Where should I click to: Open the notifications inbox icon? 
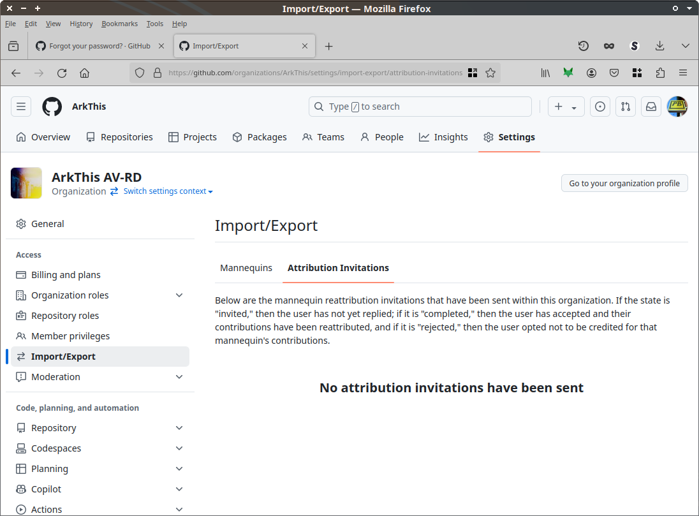(651, 107)
